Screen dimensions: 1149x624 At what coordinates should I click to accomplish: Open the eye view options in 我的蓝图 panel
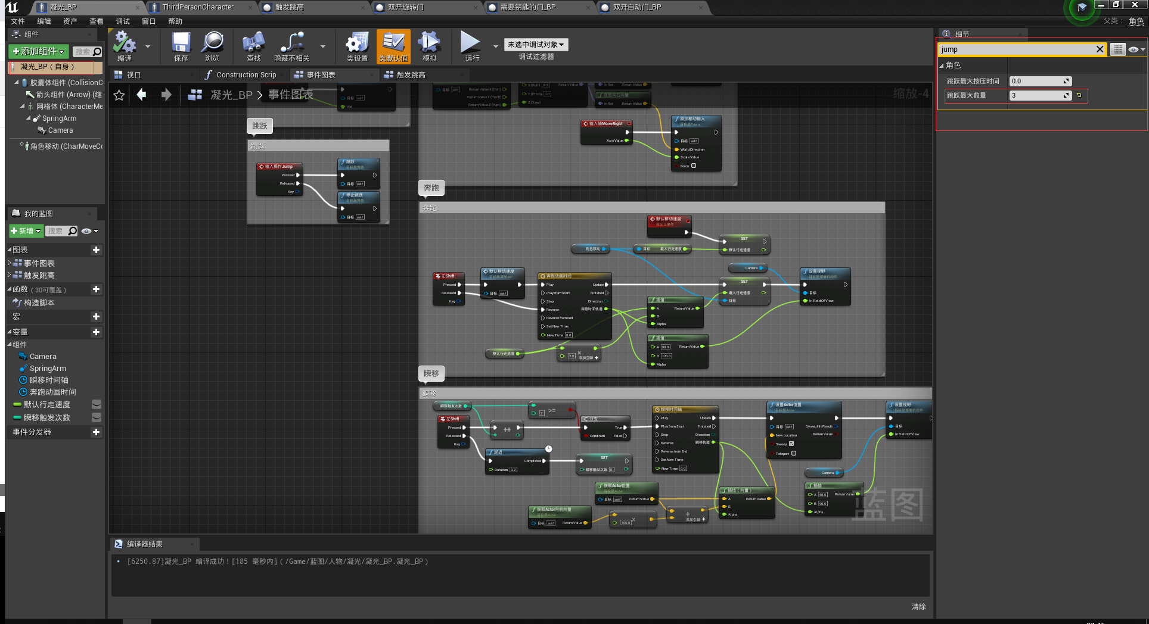[x=89, y=231]
